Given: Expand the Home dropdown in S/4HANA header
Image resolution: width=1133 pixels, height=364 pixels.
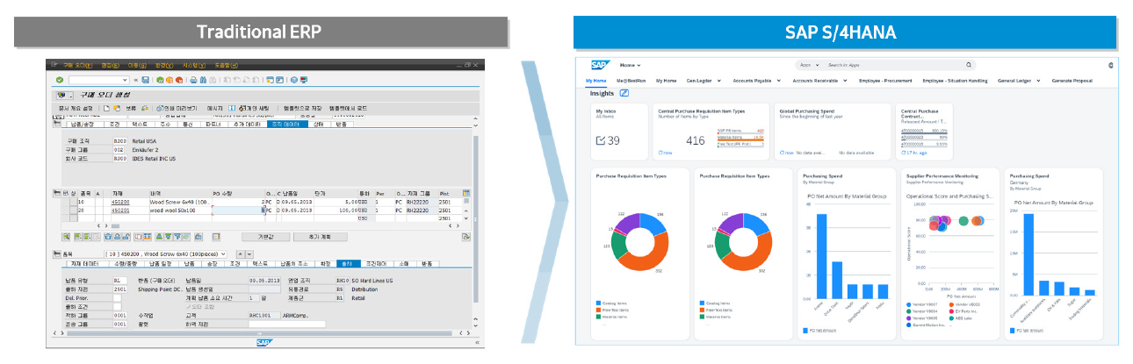Looking at the screenshot, I should coord(639,65).
